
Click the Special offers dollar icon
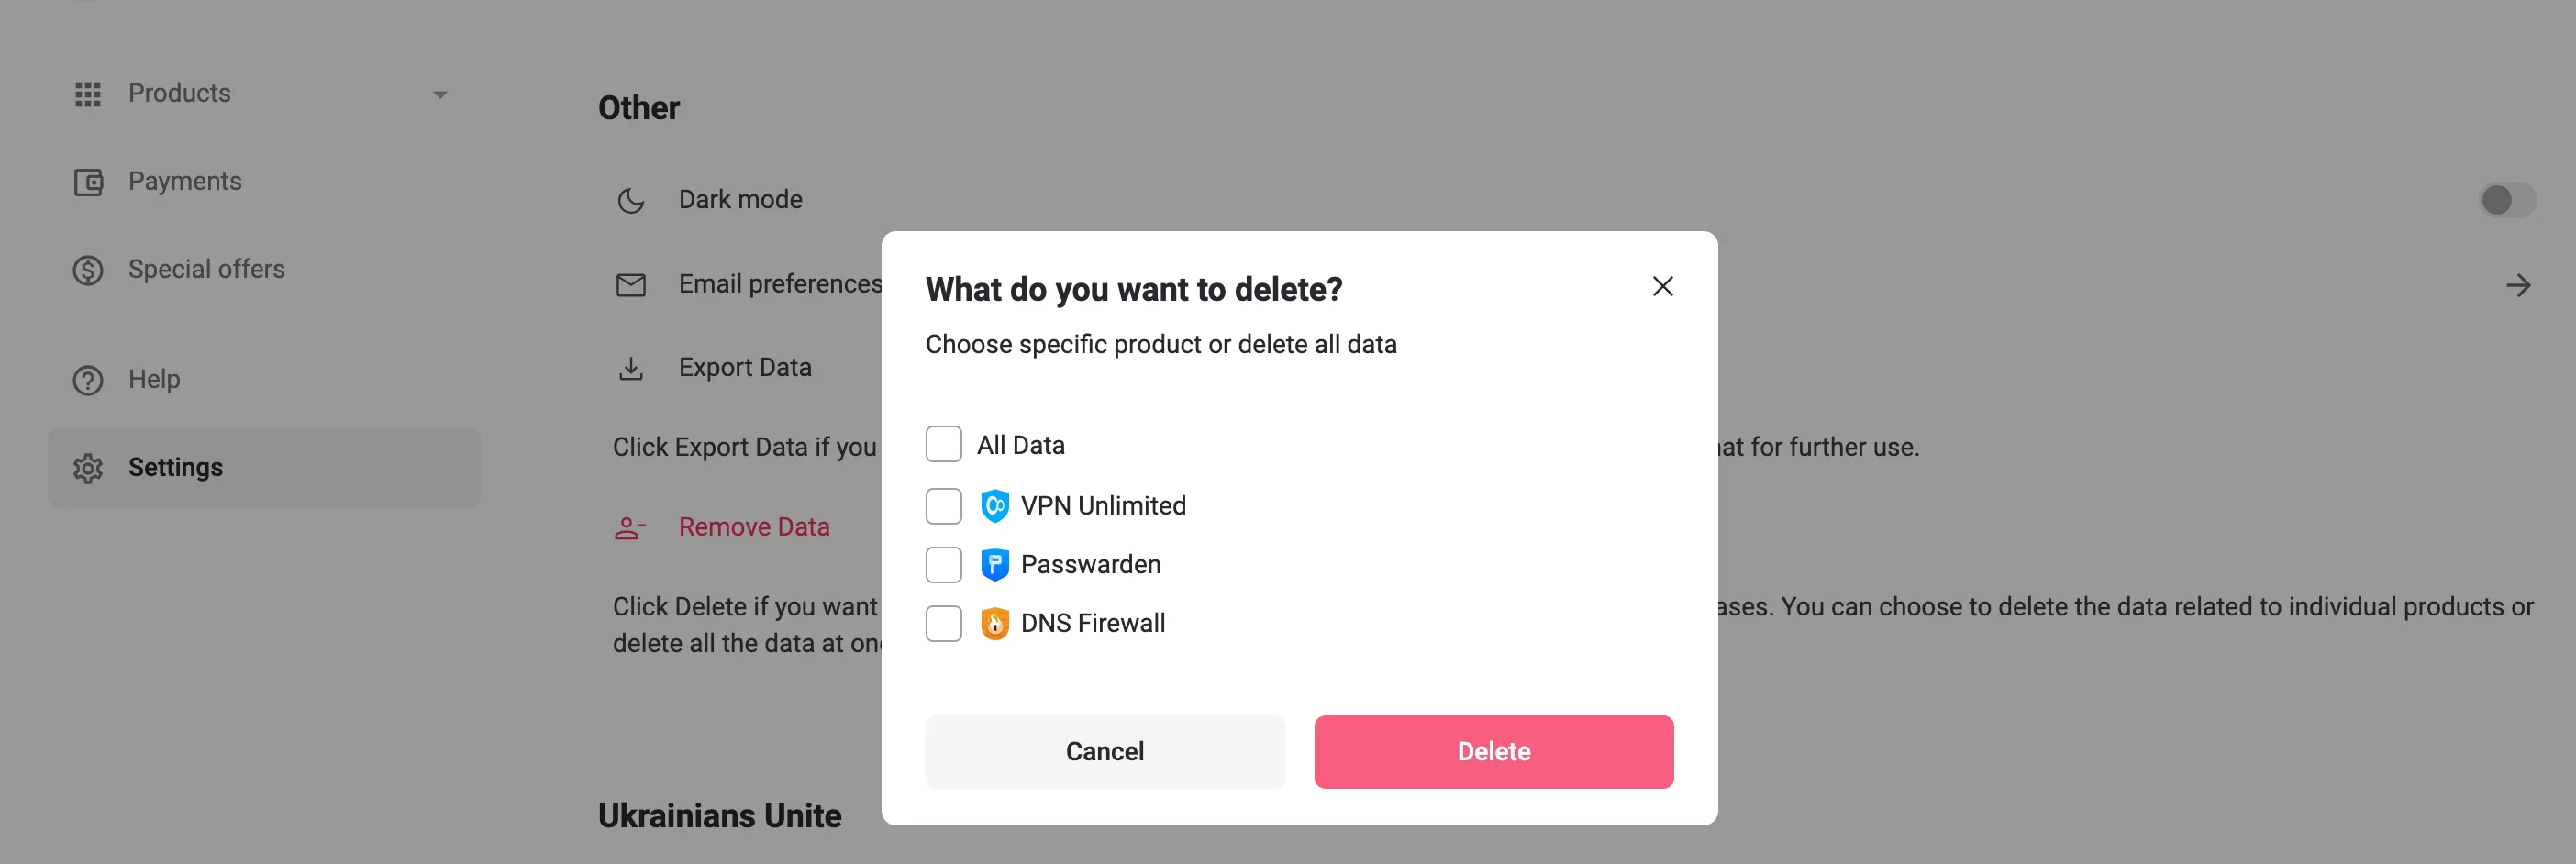pyautogui.click(x=88, y=270)
